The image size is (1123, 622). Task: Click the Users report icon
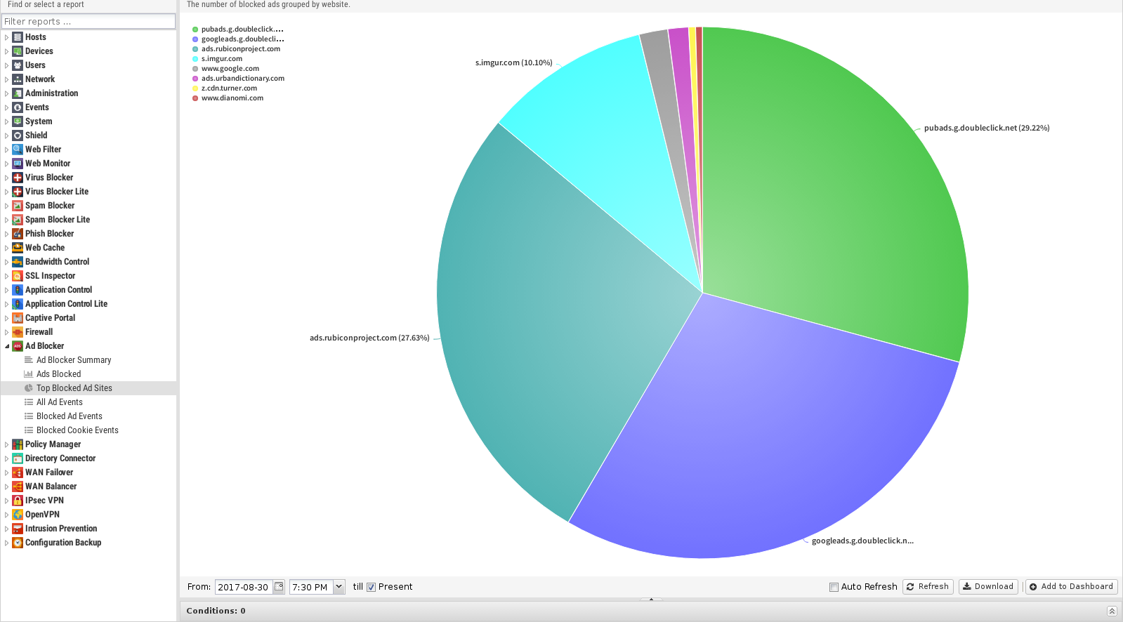18,65
